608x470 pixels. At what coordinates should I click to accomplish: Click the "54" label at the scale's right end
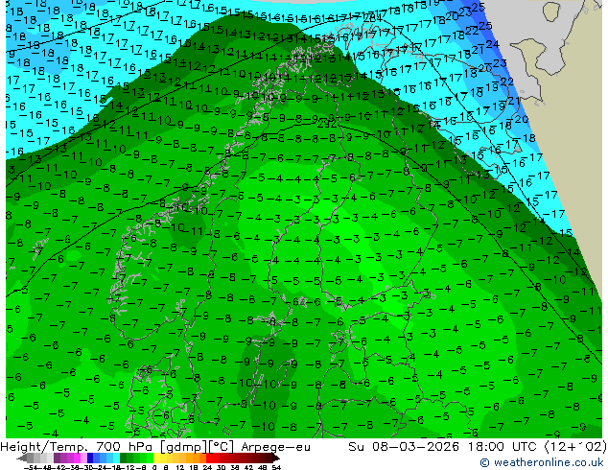[277, 468]
